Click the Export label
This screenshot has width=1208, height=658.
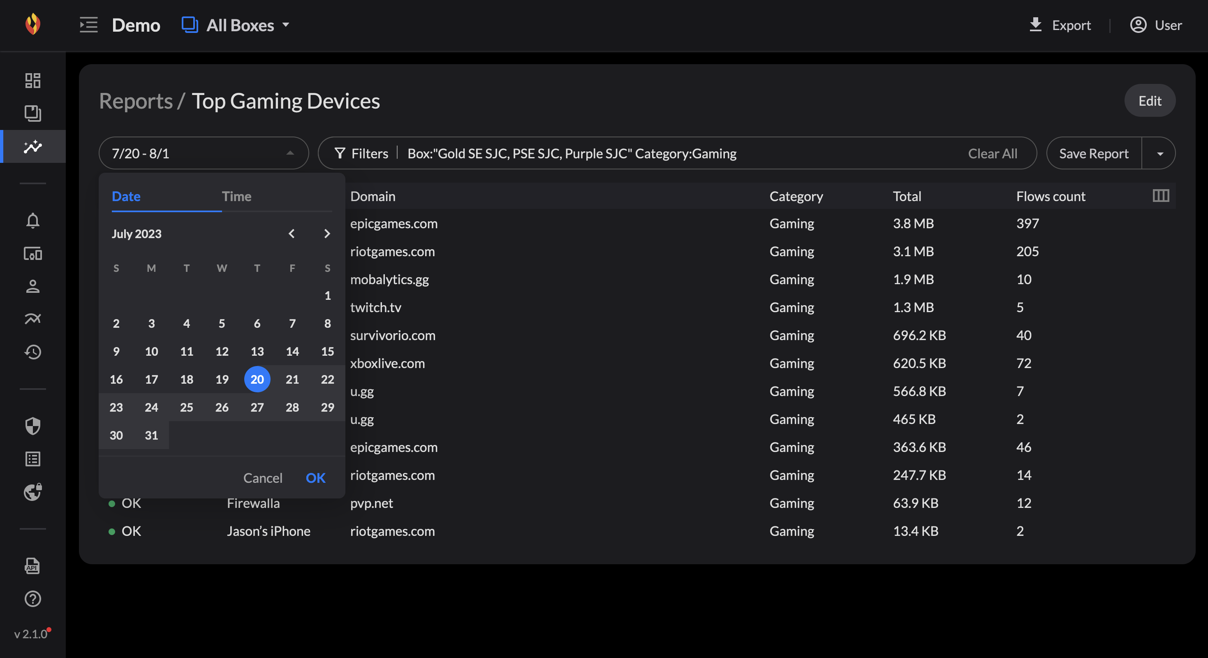(x=1071, y=25)
